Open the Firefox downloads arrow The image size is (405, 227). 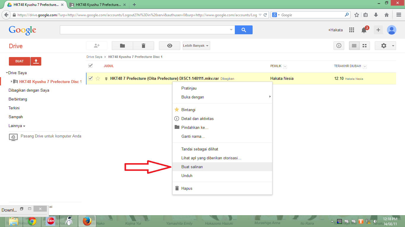tap(376, 15)
